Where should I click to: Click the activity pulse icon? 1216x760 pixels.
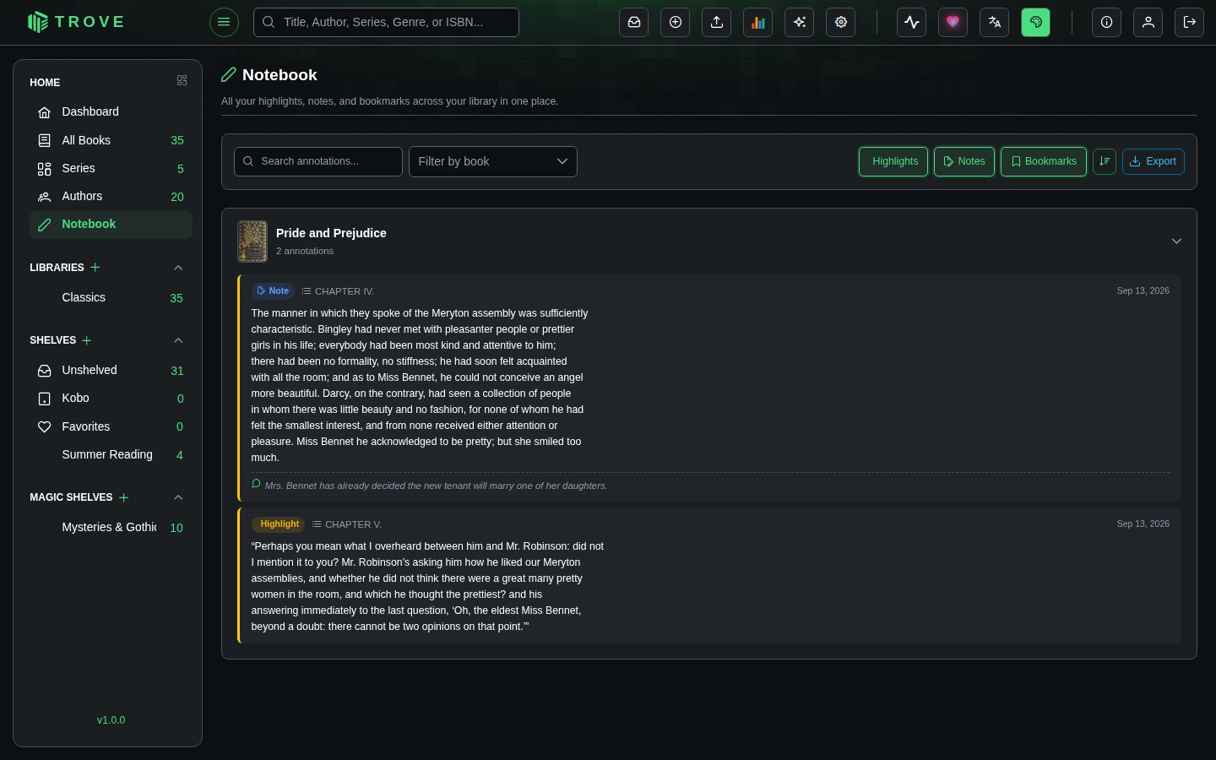tap(912, 22)
